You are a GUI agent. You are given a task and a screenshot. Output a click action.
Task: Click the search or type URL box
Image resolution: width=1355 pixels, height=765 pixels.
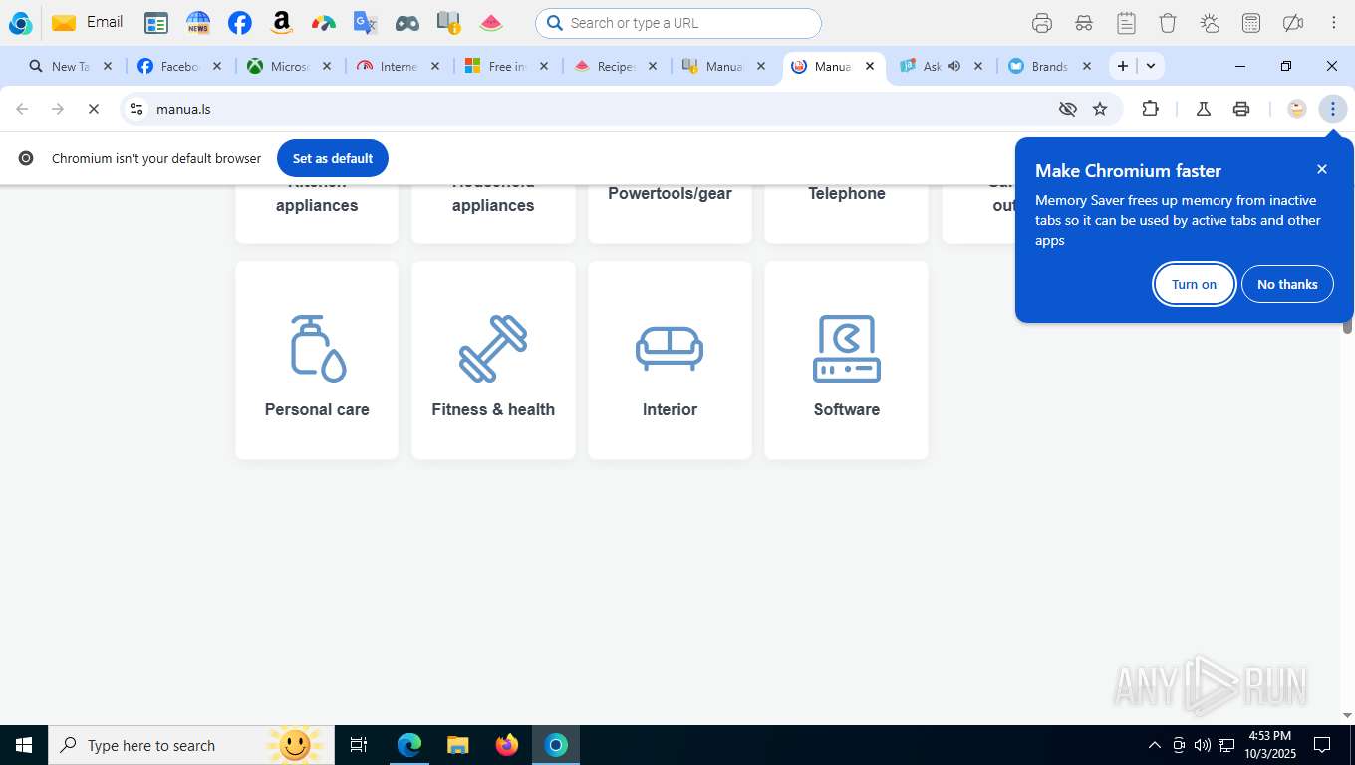tap(678, 23)
